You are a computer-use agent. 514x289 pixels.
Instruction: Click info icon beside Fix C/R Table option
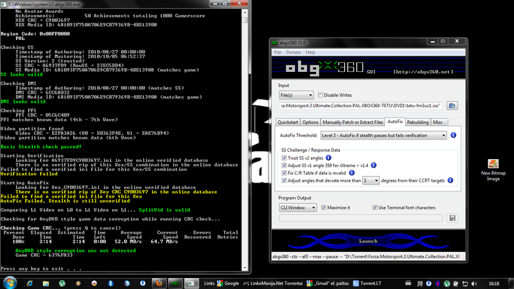click(x=351, y=173)
